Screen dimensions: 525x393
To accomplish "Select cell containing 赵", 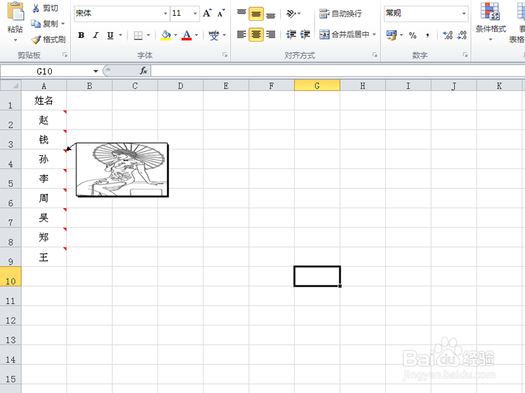I will click(44, 120).
